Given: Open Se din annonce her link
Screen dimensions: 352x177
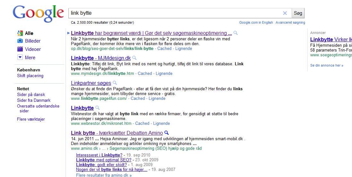Looking at the screenshot, I should click(x=327, y=66).
